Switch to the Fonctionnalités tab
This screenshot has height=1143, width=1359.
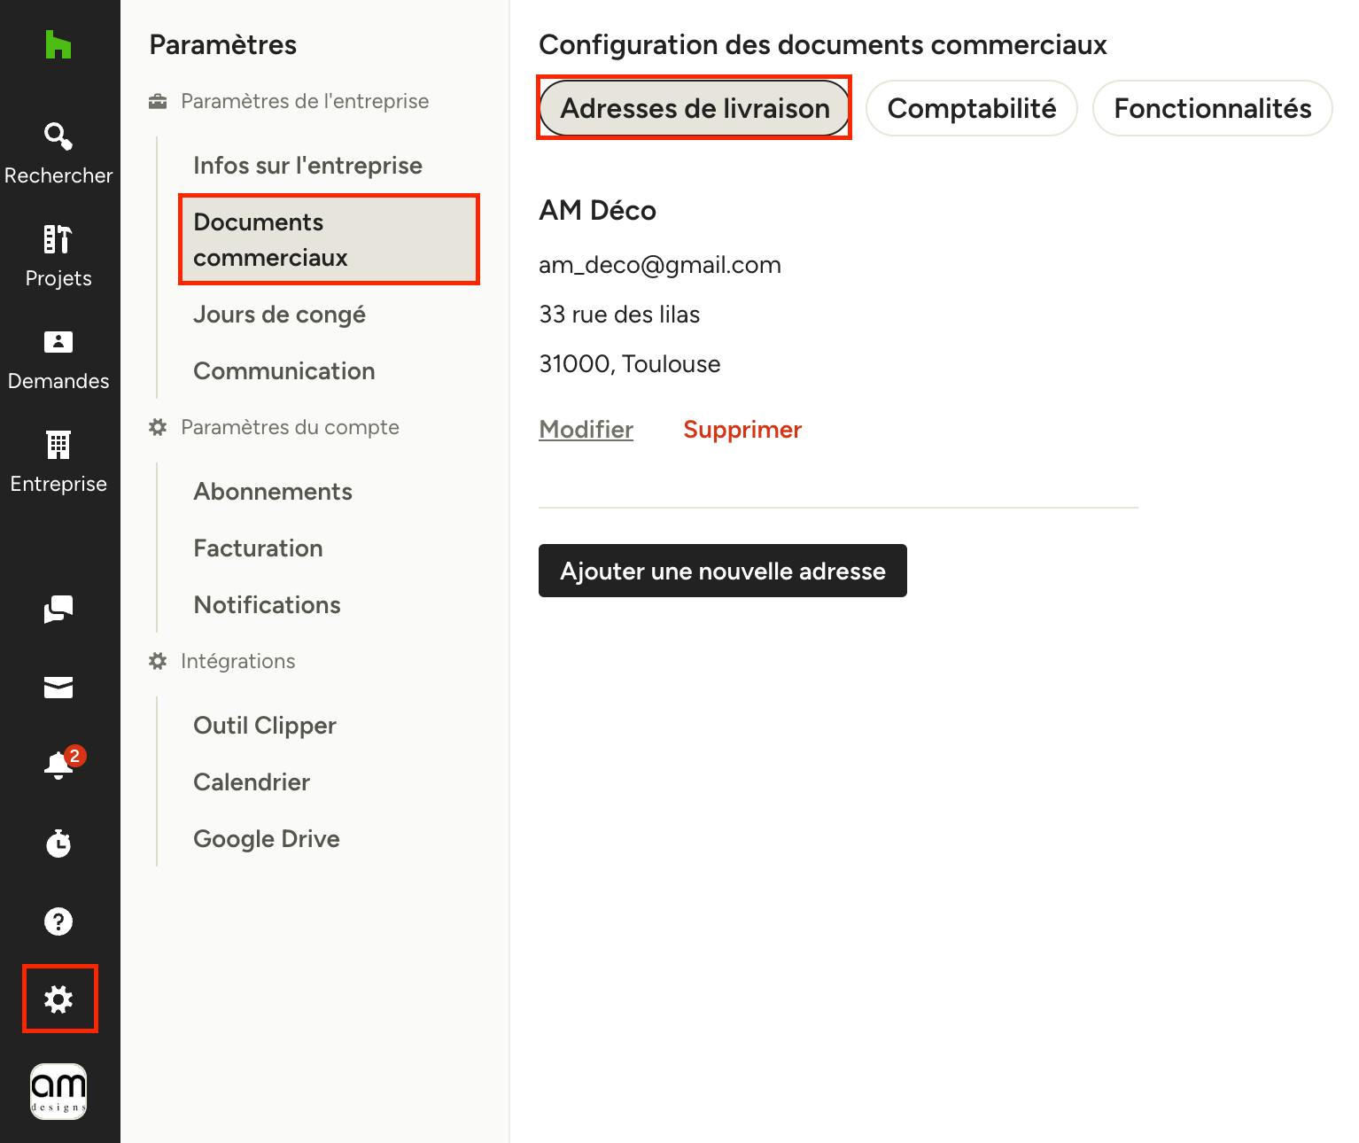pyautogui.click(x=1213, y=108)
